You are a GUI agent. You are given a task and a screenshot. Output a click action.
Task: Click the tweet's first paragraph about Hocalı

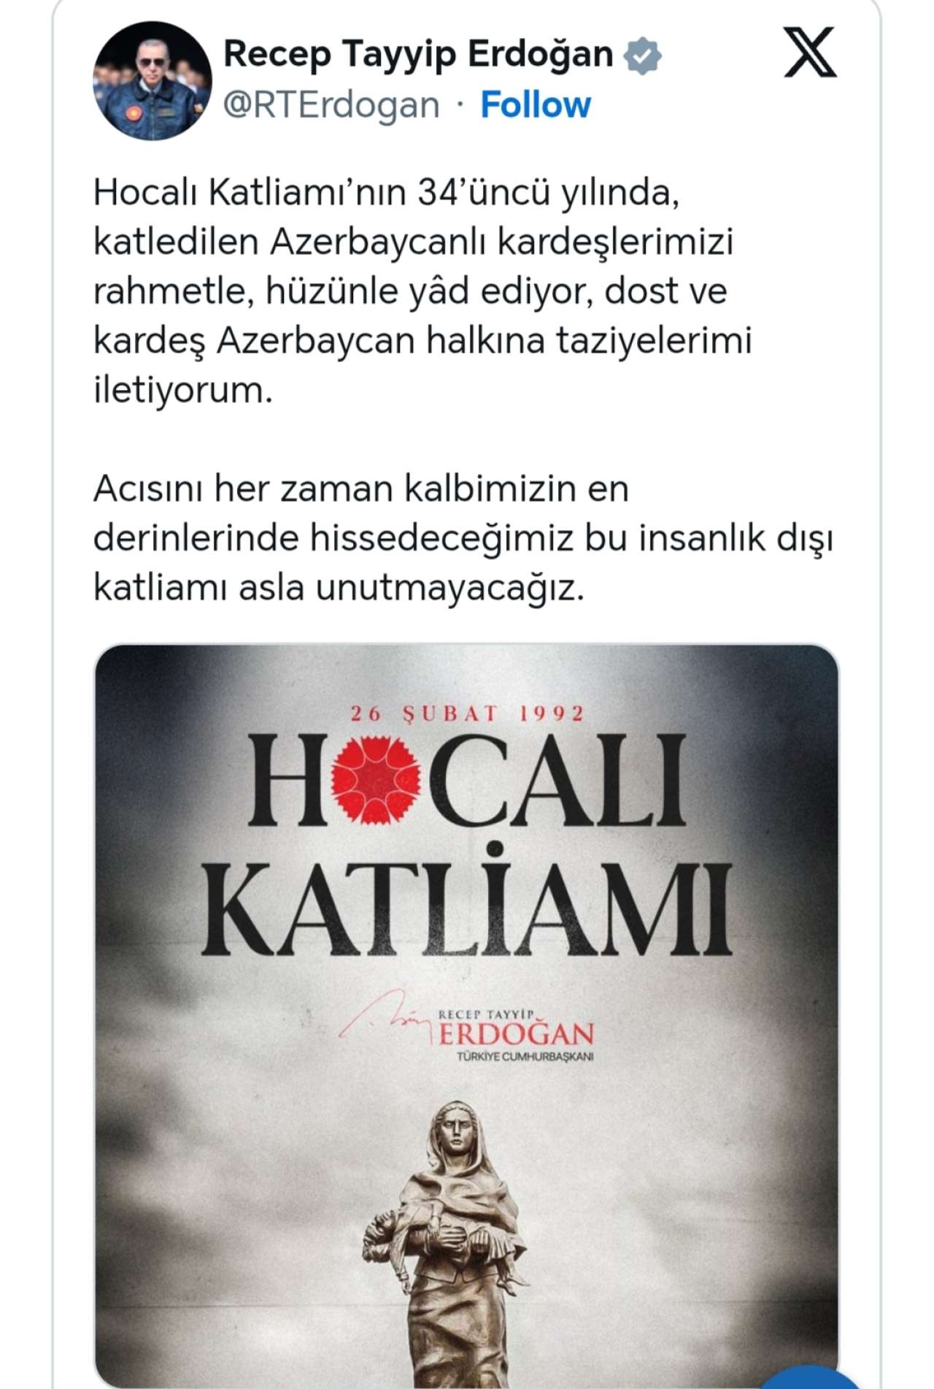422,291
